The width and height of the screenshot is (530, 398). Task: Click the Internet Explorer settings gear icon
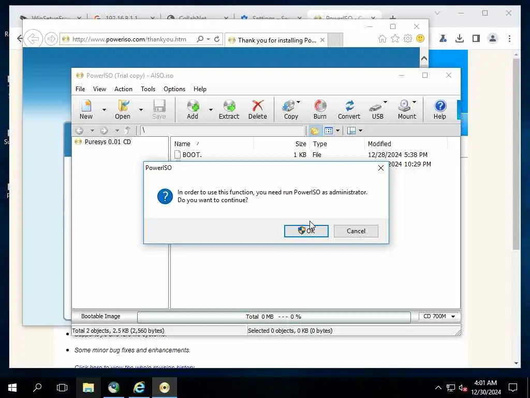[x=408, y=38]
